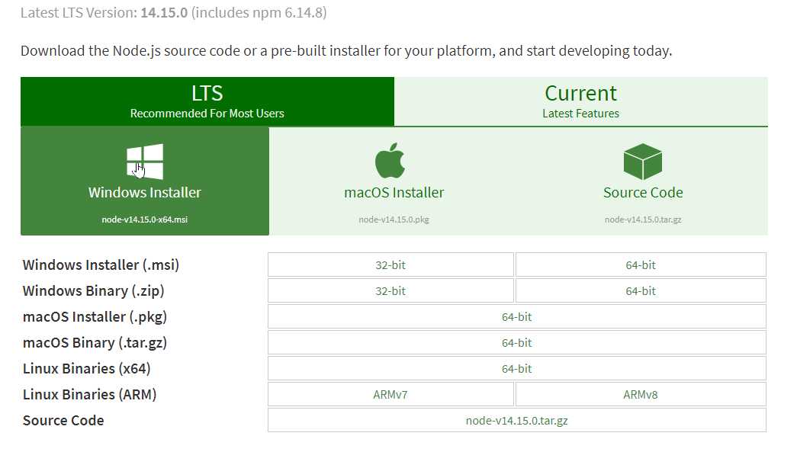Download ARMv7 Linux Binaries
The image size is (797, 452).
pos(390,394)
